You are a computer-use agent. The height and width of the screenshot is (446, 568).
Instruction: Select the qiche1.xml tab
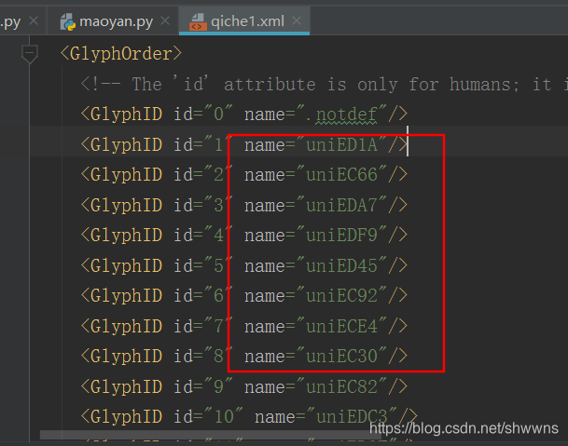[x=244, y=21]
